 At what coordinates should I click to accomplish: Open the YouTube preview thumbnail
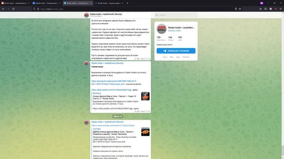[x=145, y=132]
